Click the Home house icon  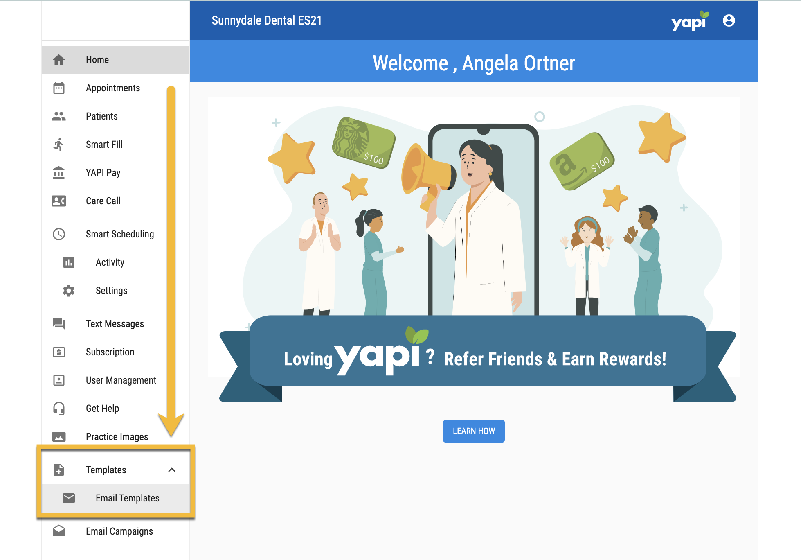(59, 60)
